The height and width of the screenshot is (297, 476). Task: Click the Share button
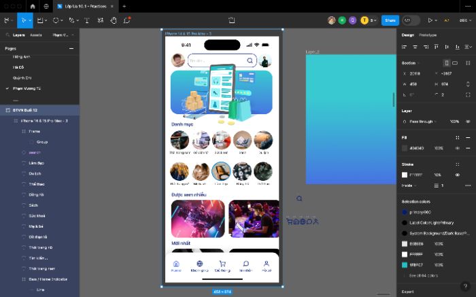point(390,20)
